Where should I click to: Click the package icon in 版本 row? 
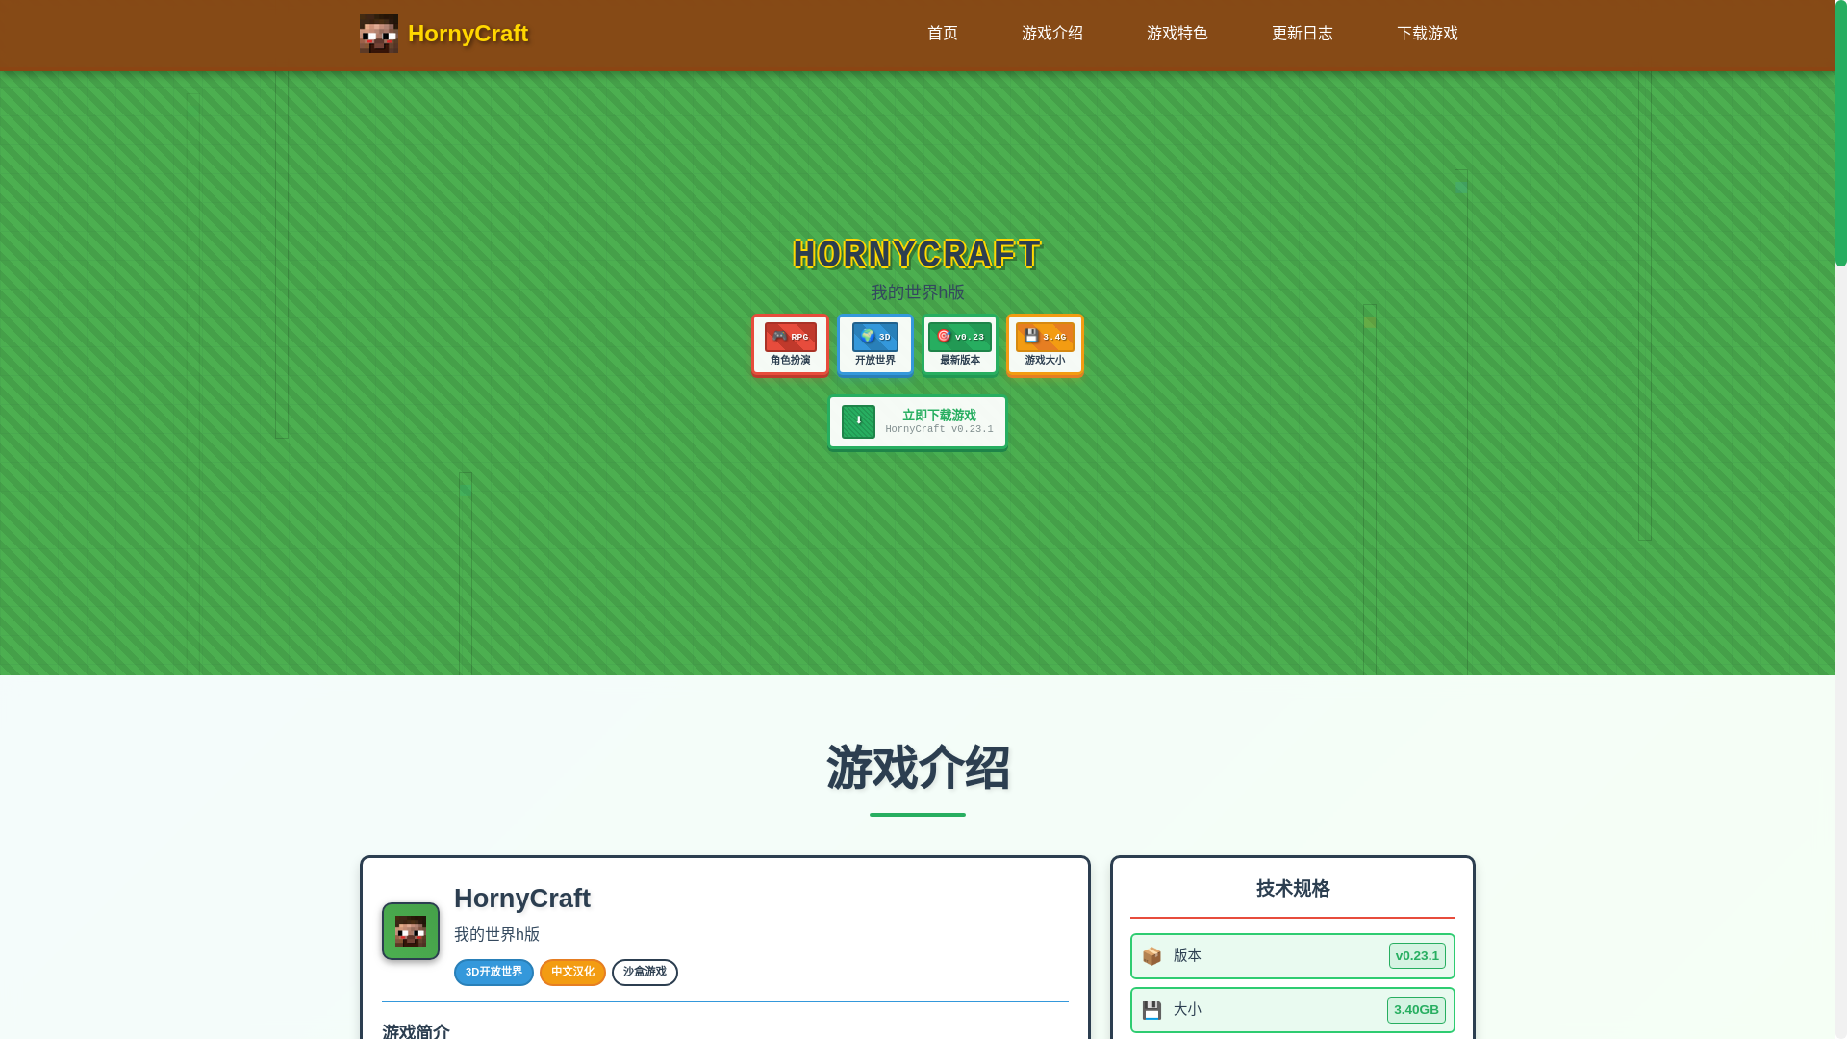pyautogui.click(x=1151, y=956)
